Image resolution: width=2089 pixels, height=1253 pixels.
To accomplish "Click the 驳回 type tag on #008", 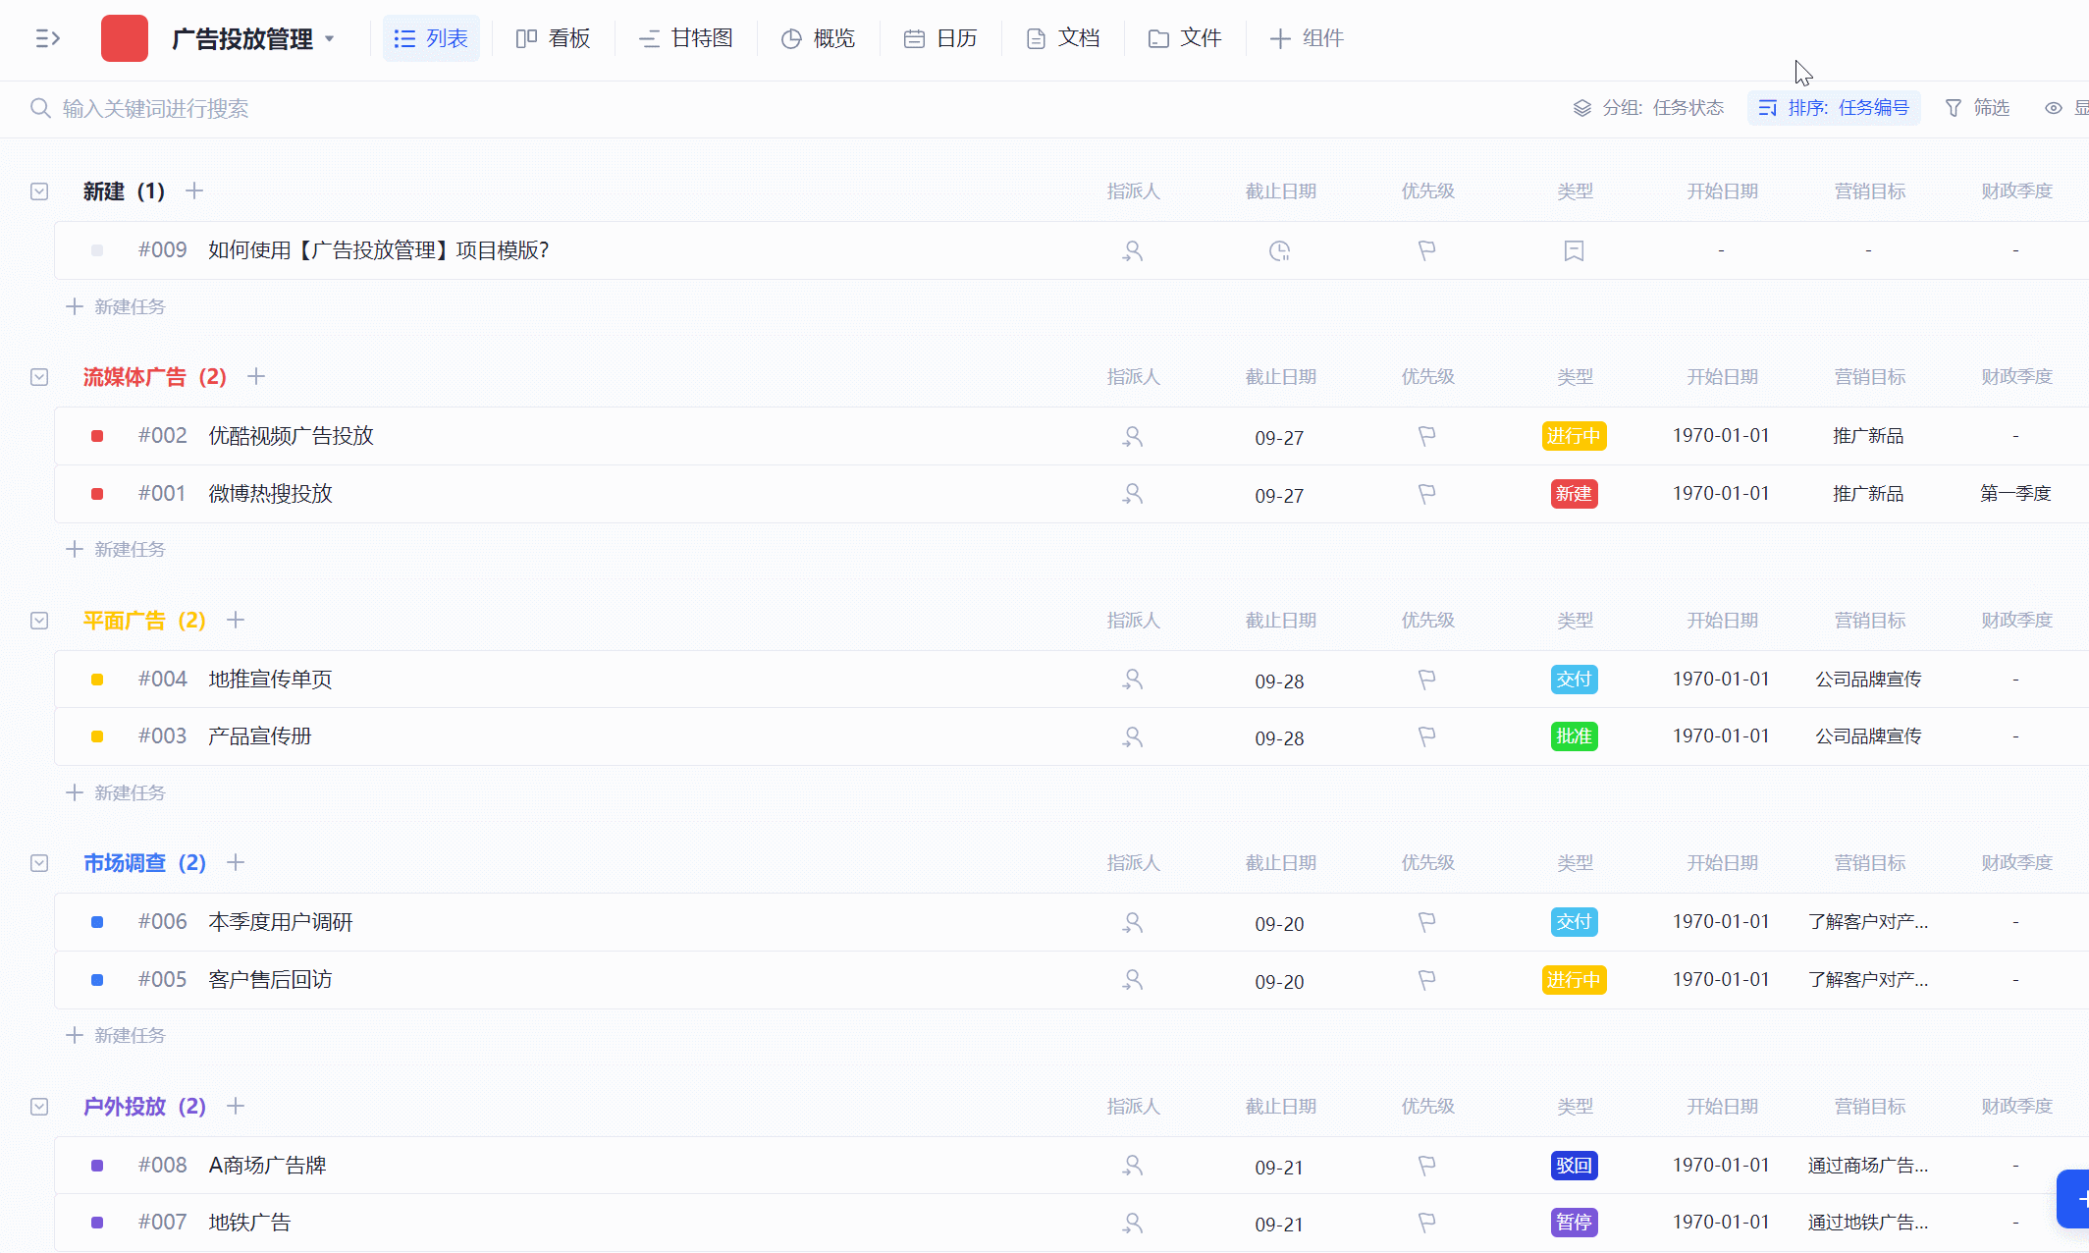I will click(x=1574, y=1166).
